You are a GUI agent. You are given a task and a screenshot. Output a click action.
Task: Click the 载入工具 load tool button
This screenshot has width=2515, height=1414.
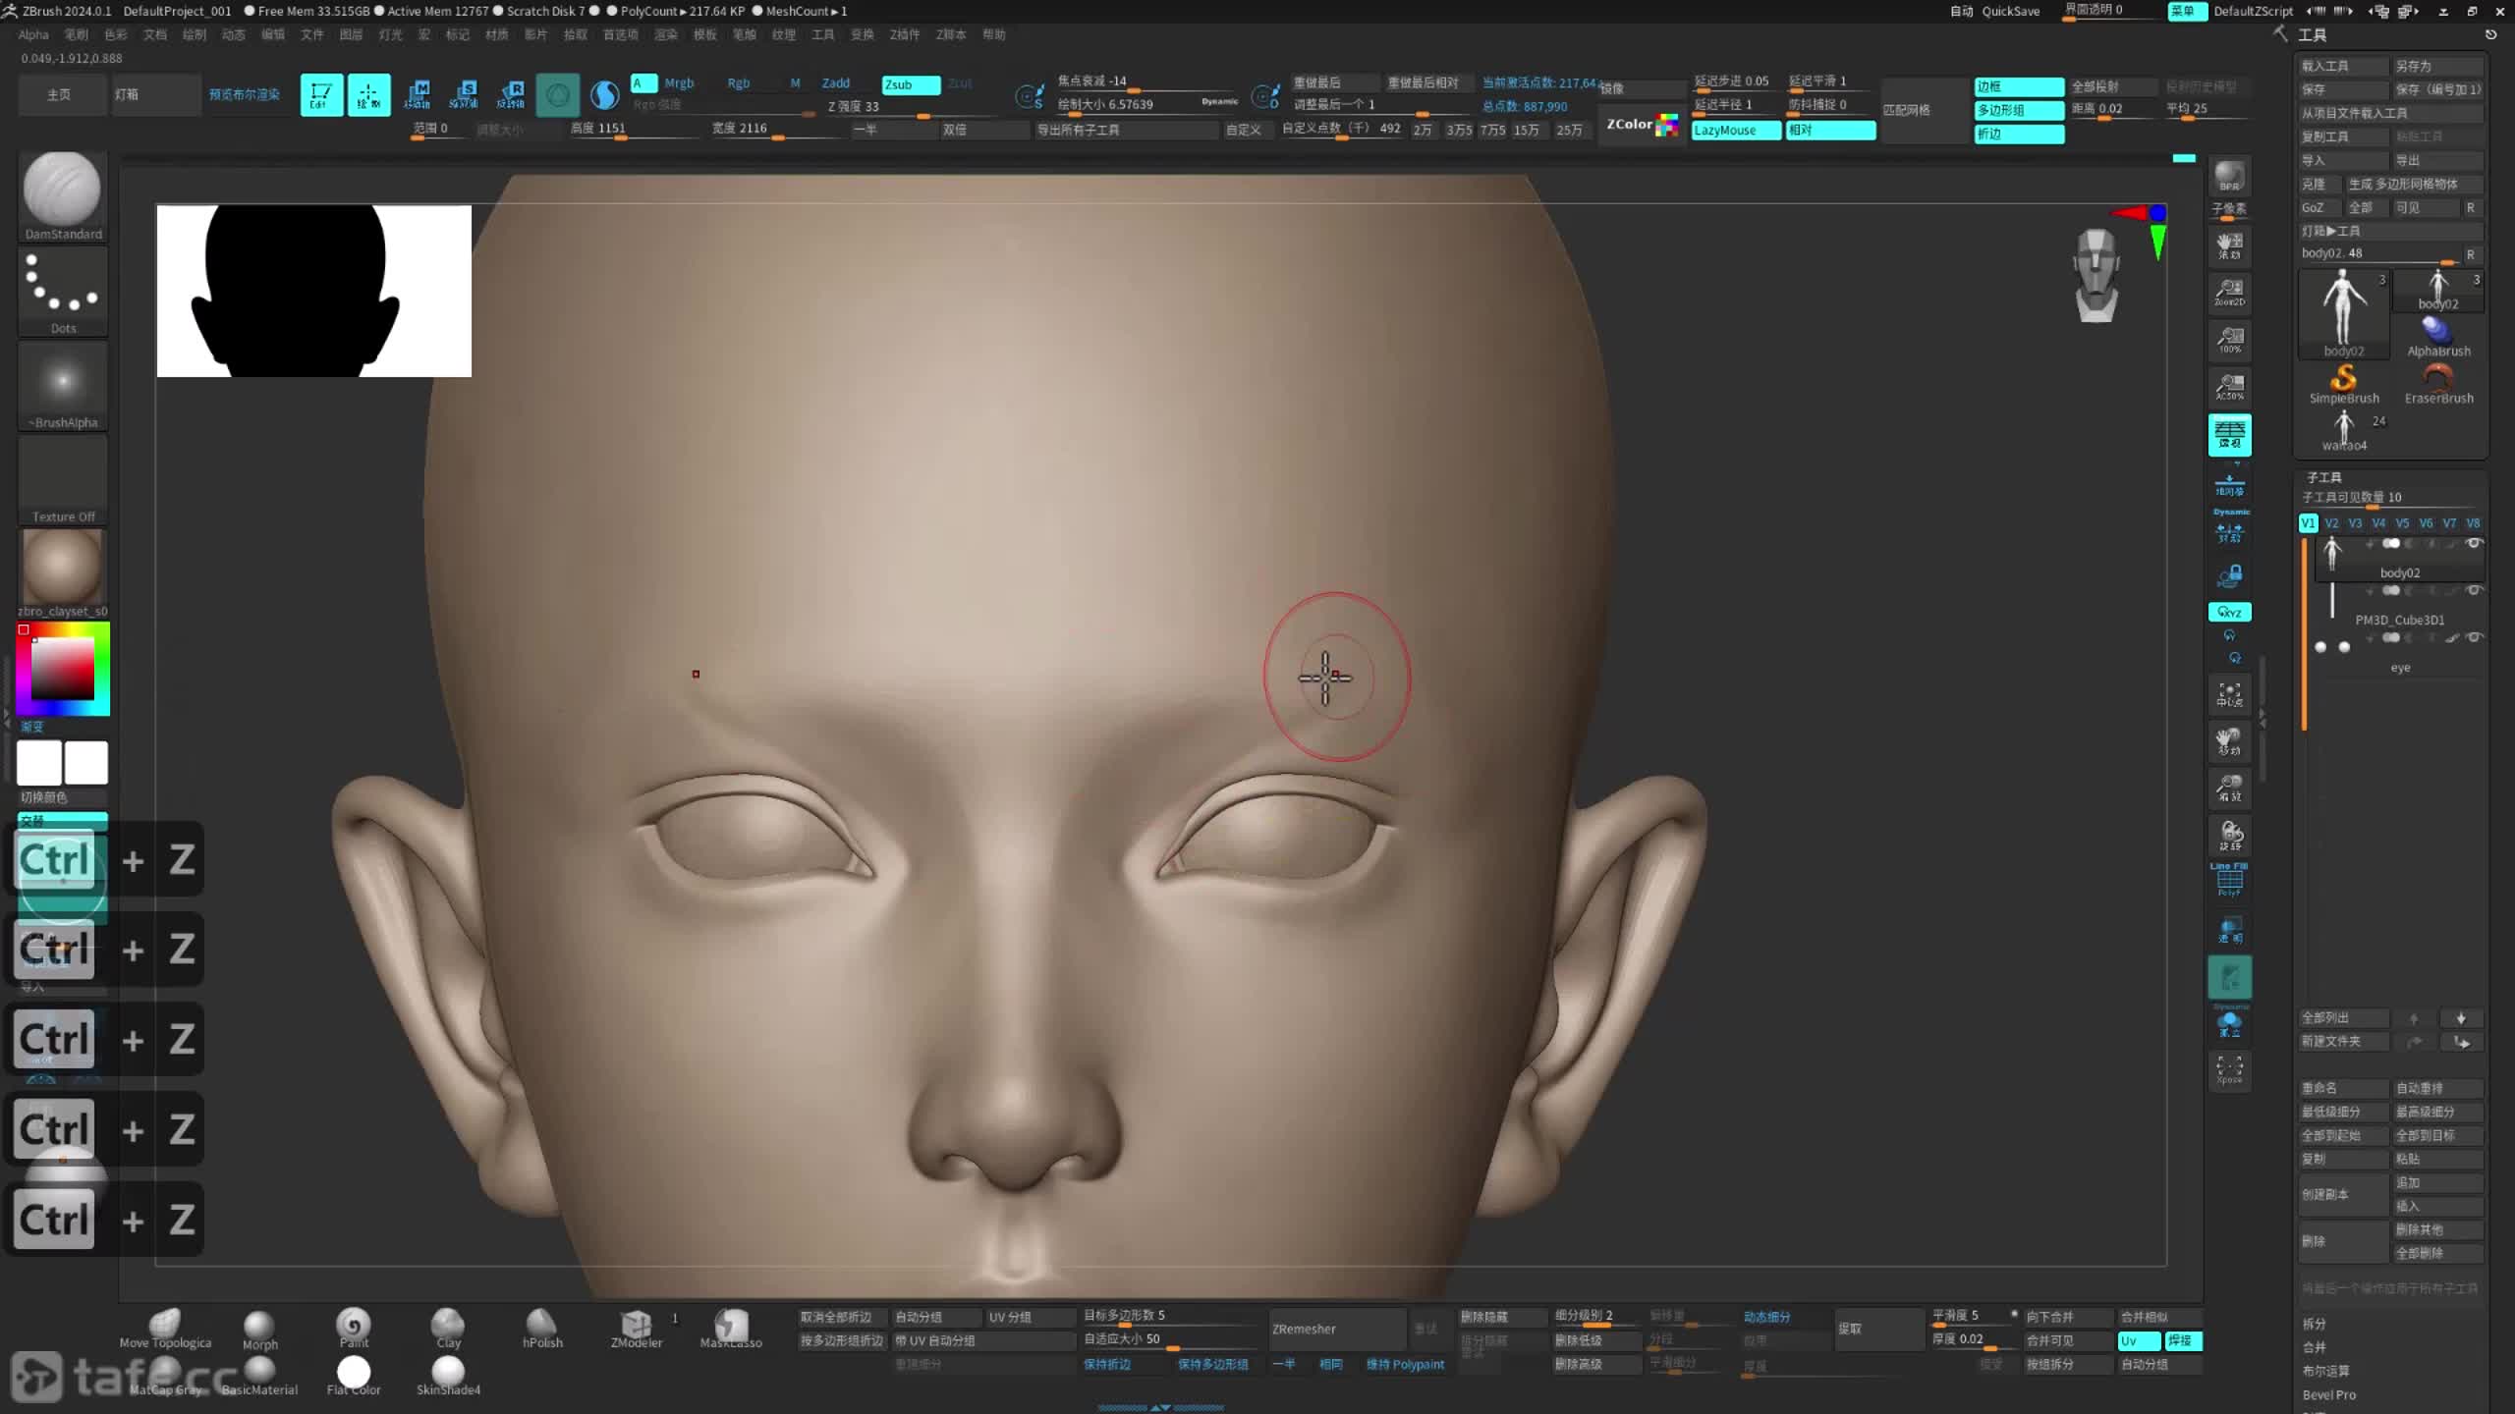point(2344,66)
